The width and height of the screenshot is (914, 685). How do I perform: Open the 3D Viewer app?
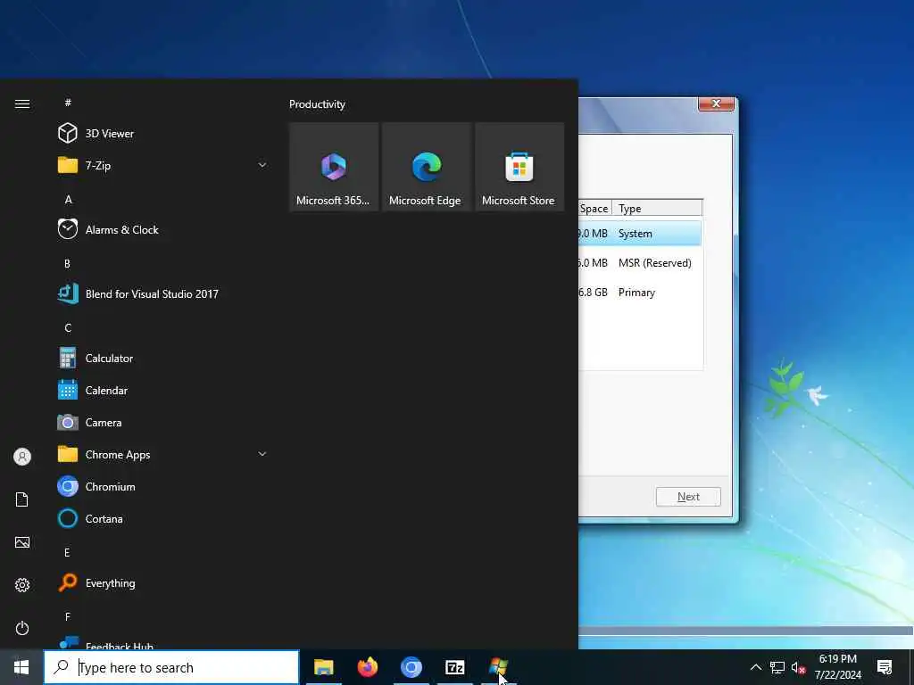pyautogui.click(x=163, y=134)
